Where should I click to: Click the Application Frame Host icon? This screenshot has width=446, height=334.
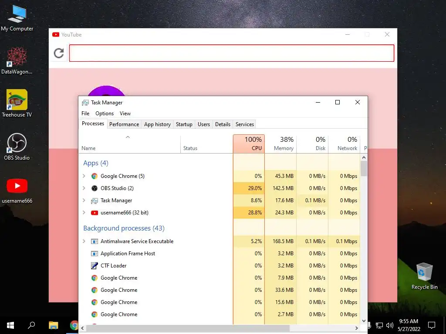[95, 254]
